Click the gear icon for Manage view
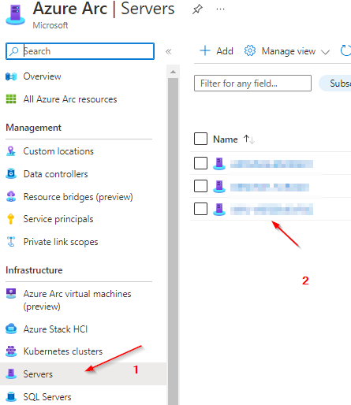Viewport: 351px width, 405px height. click(250, 50)
